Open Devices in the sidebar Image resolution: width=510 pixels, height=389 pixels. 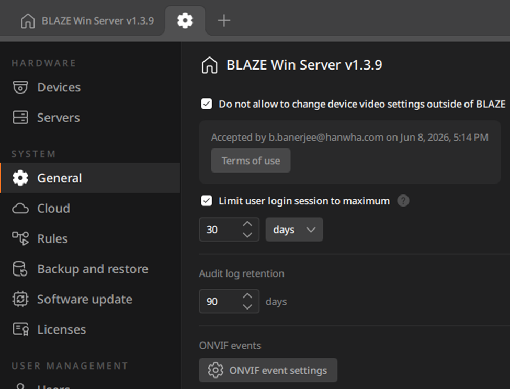(90, 87)
